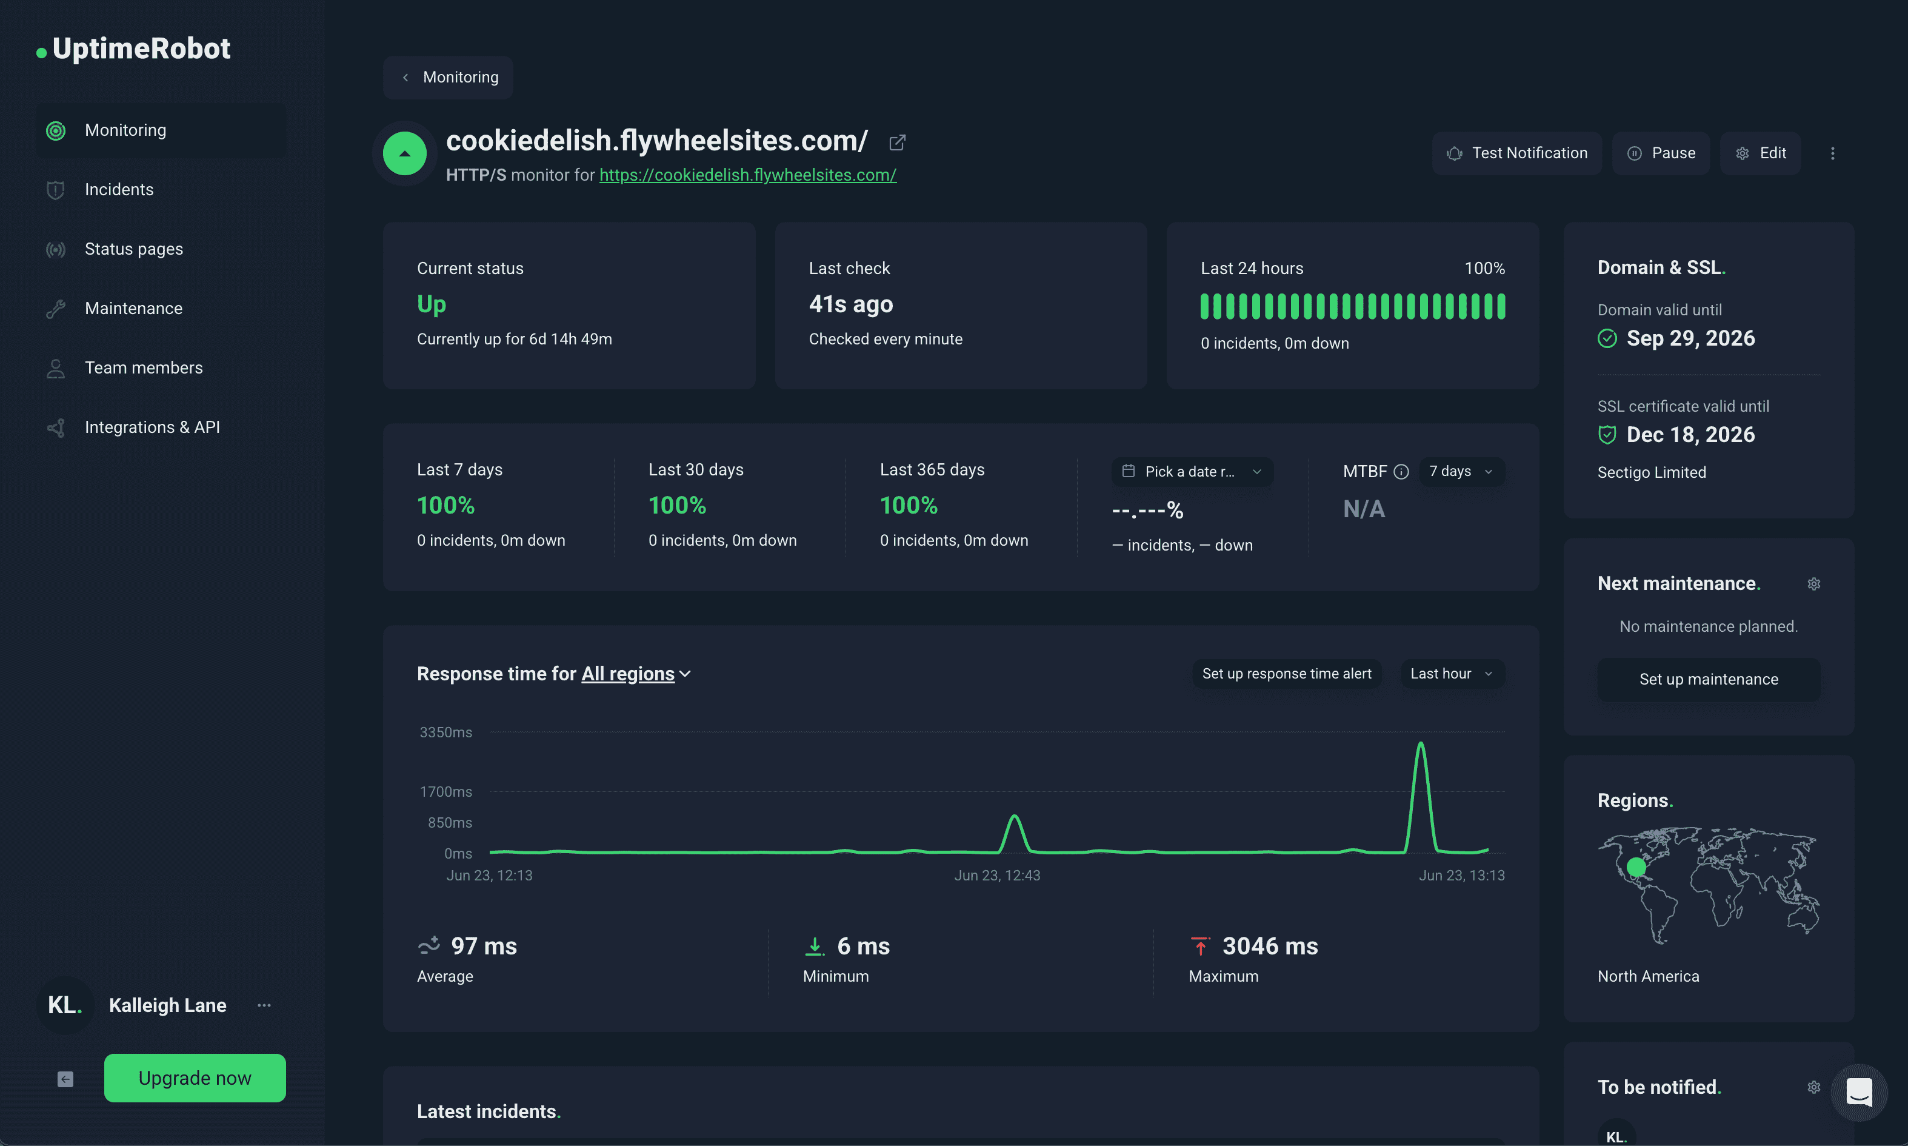1908x1146 pixels.
Task: Click the tall response time spike on chart
Action: tap(1421, 797)
